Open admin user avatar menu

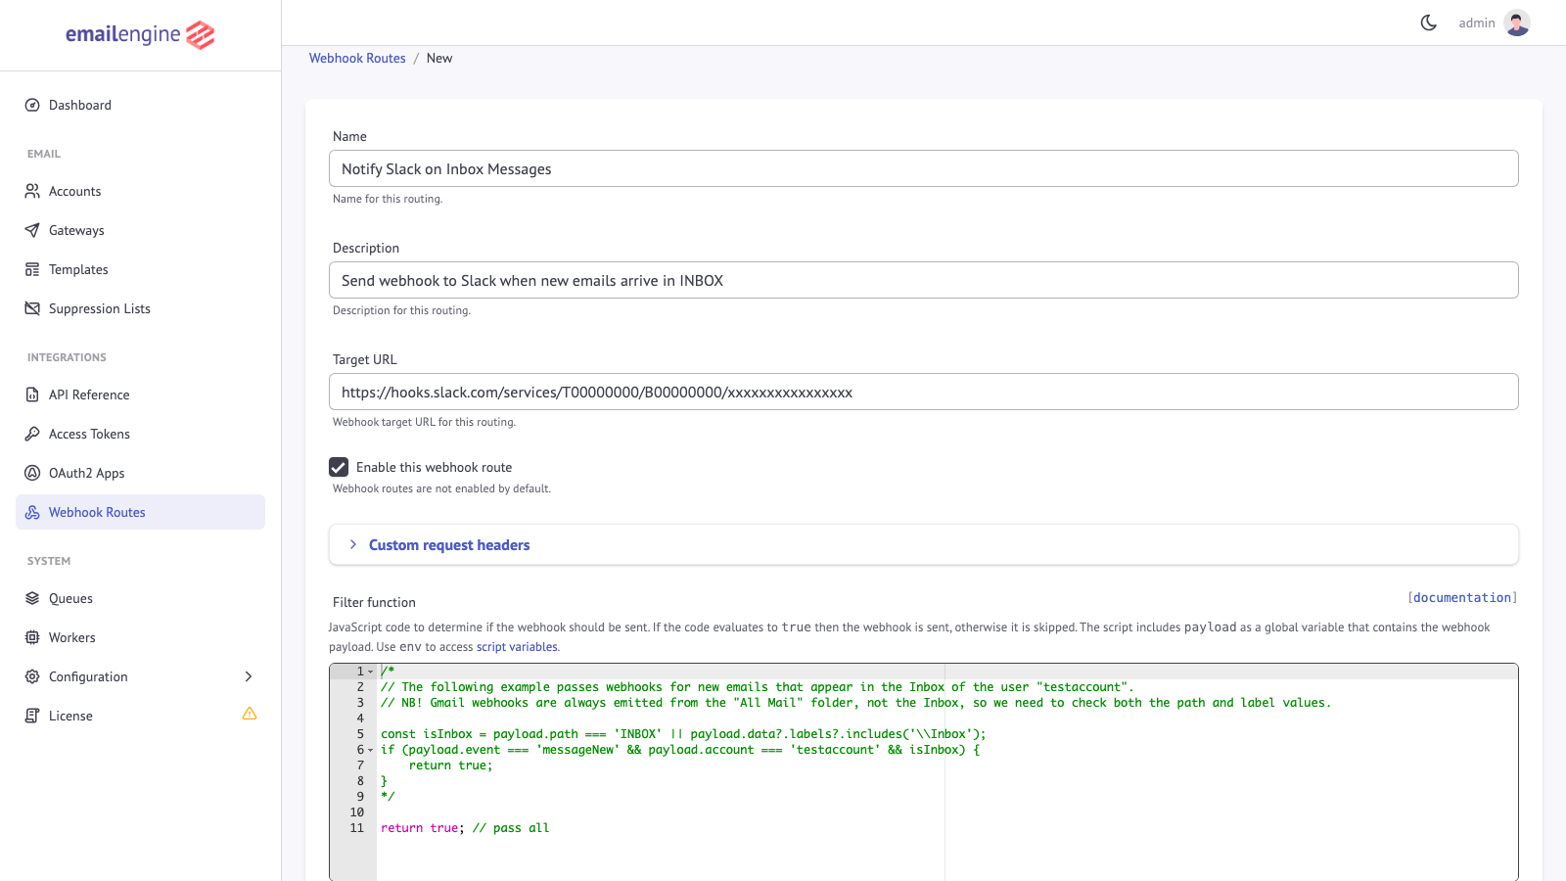pos(1517,23)
